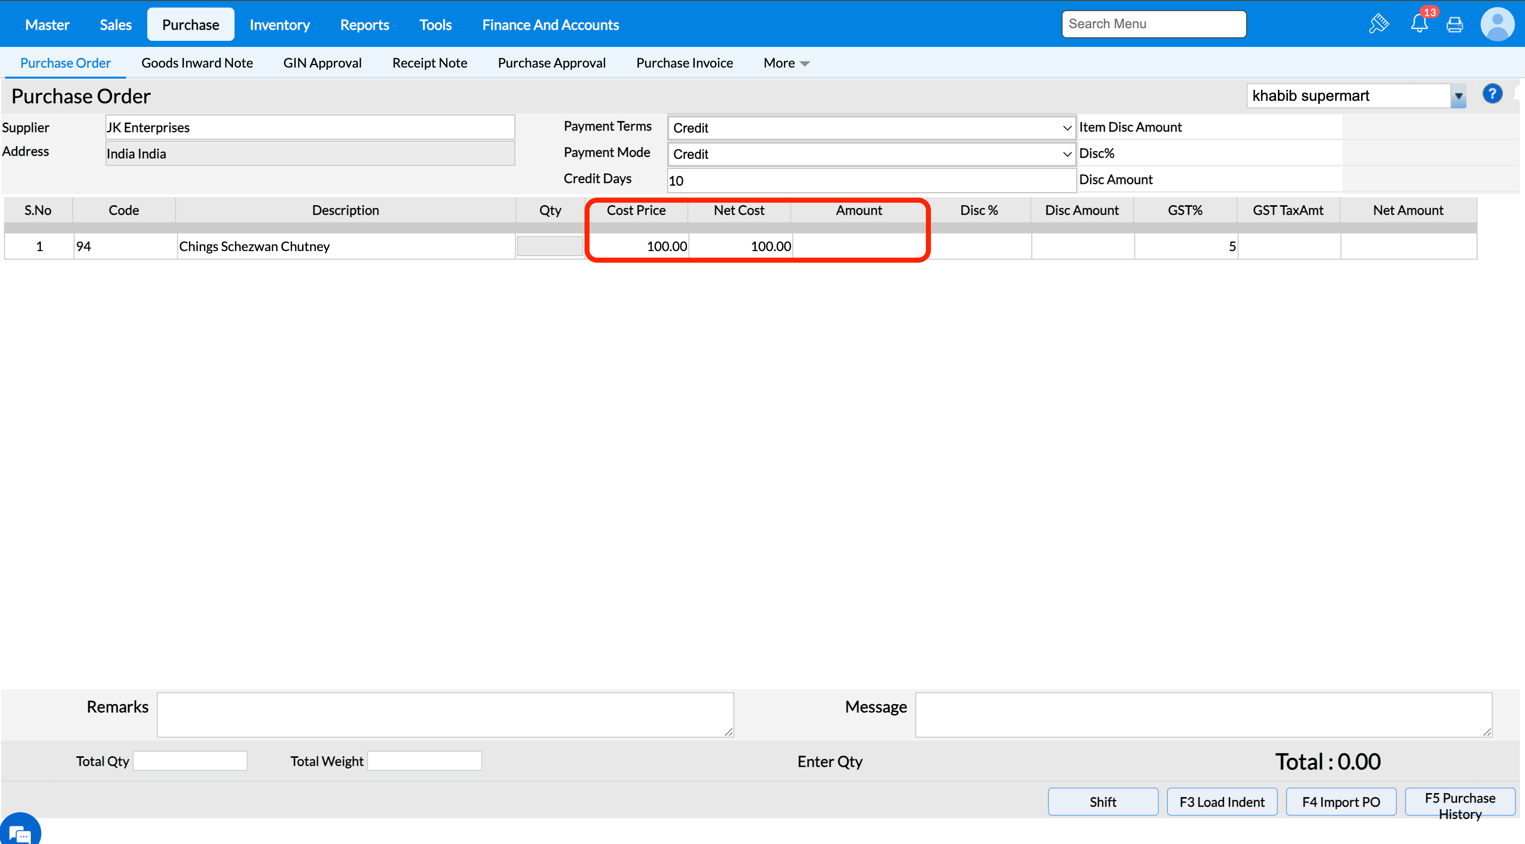
Task: Expand the More submenu
Action: point(786,64)
